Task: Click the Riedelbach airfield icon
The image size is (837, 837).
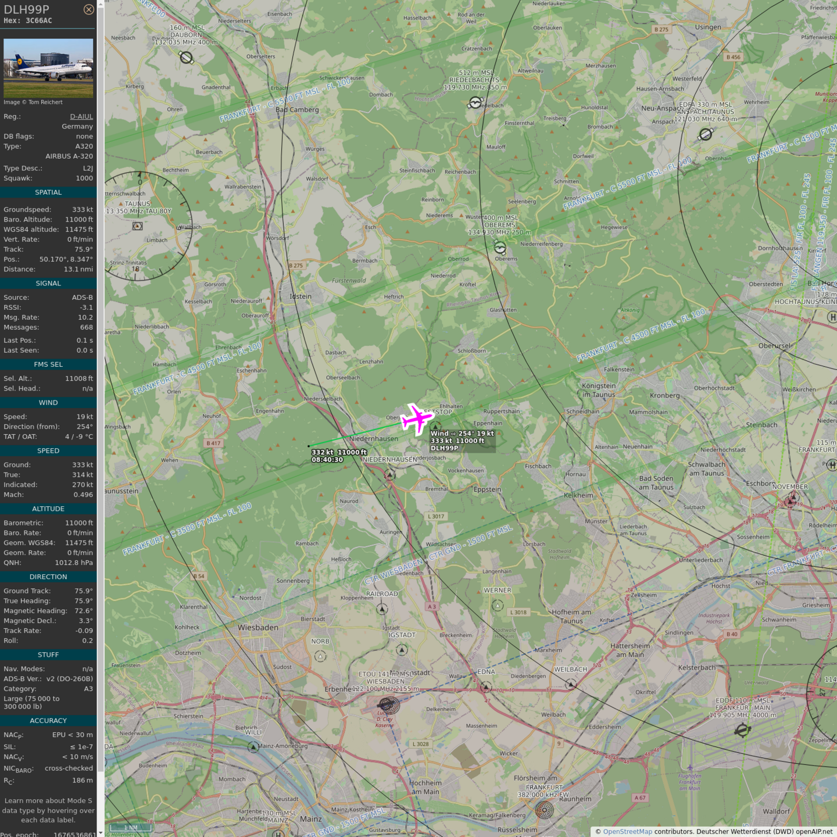Action: pos(475,103)
